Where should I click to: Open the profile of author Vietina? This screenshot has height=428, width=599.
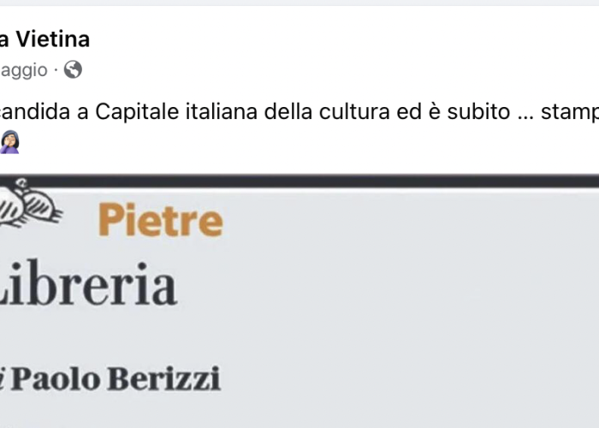tap(44, 39)
